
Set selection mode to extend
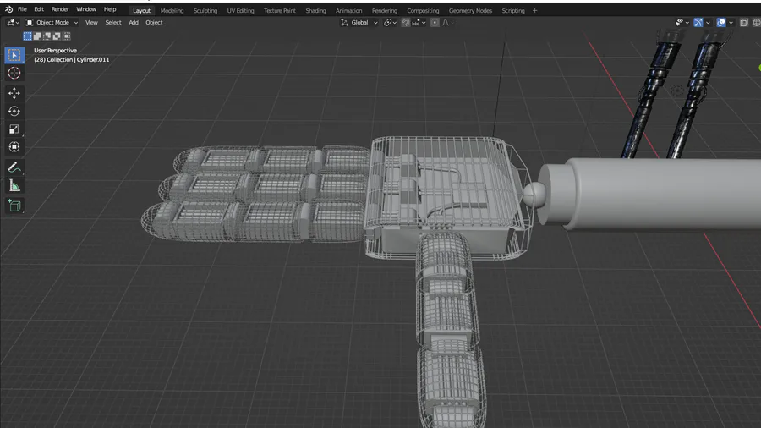pos(37,36)
